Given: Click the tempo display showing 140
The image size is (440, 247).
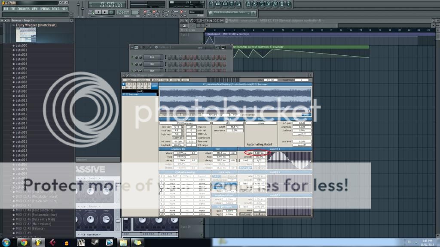Looking at the screenshot, I should click(122, 12).
